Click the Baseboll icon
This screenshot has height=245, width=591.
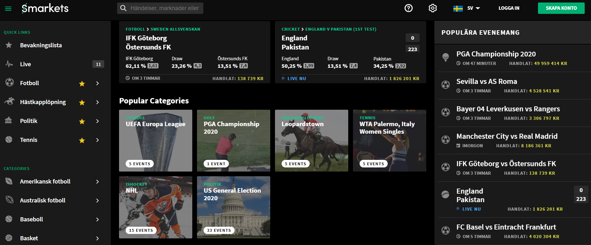click(9, 219)
